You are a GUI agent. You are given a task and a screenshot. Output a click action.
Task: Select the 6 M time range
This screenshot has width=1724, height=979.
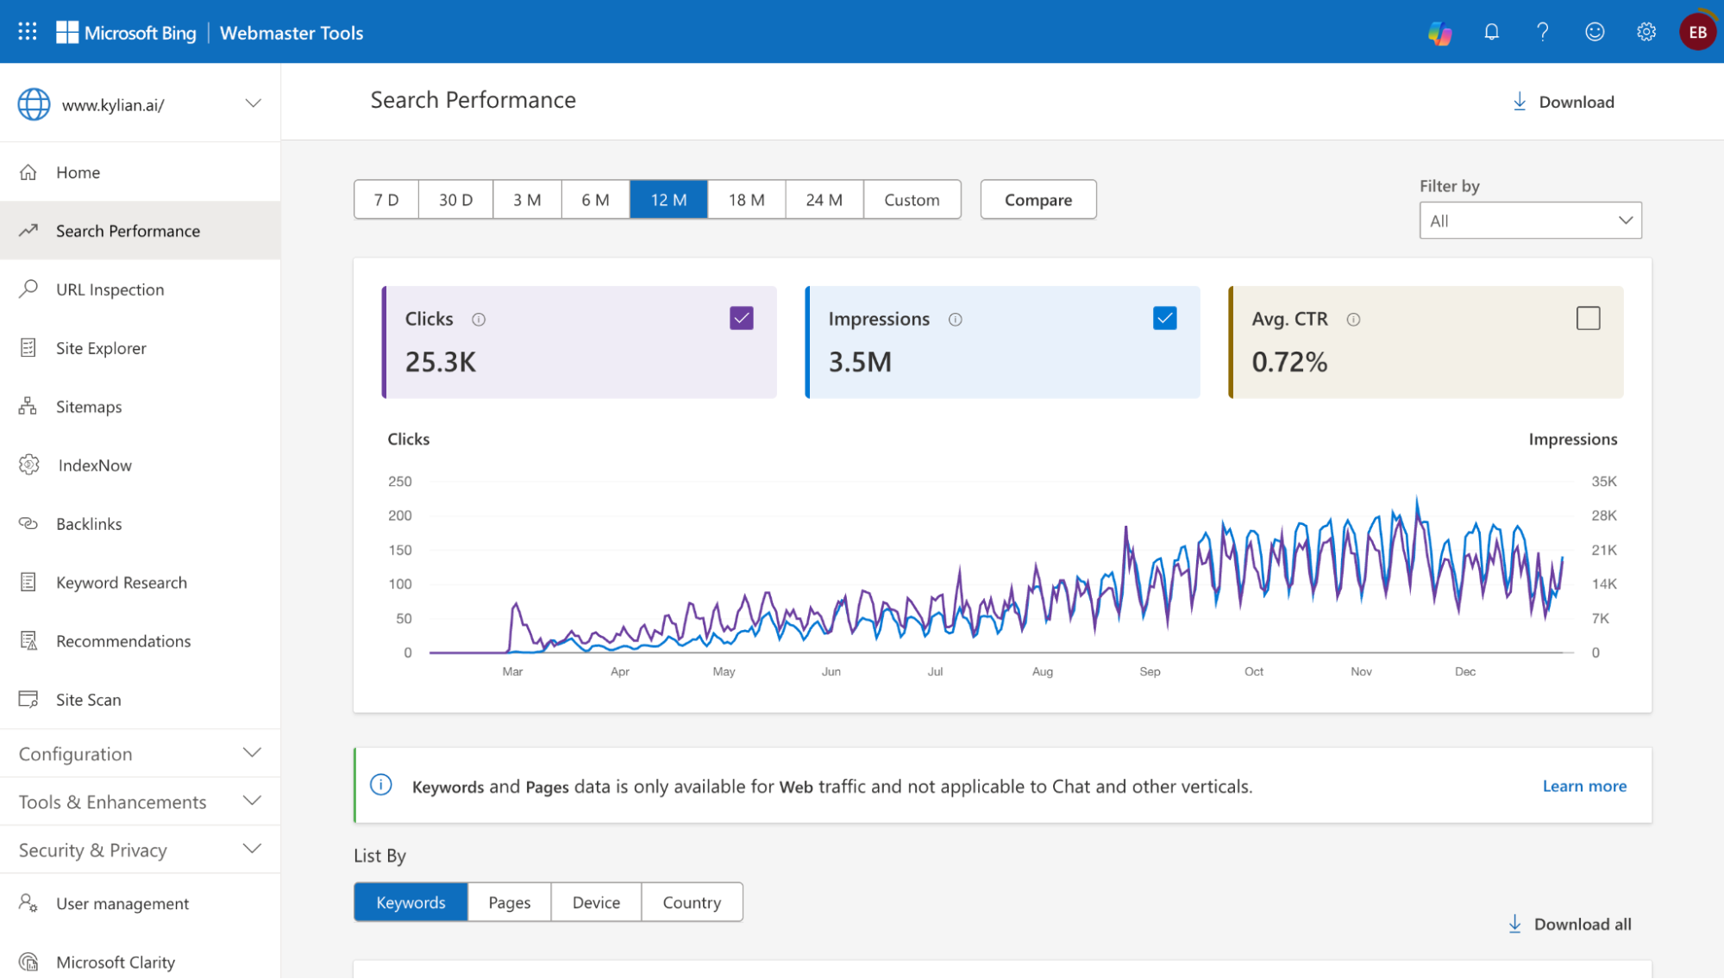(x=595, y=200)
